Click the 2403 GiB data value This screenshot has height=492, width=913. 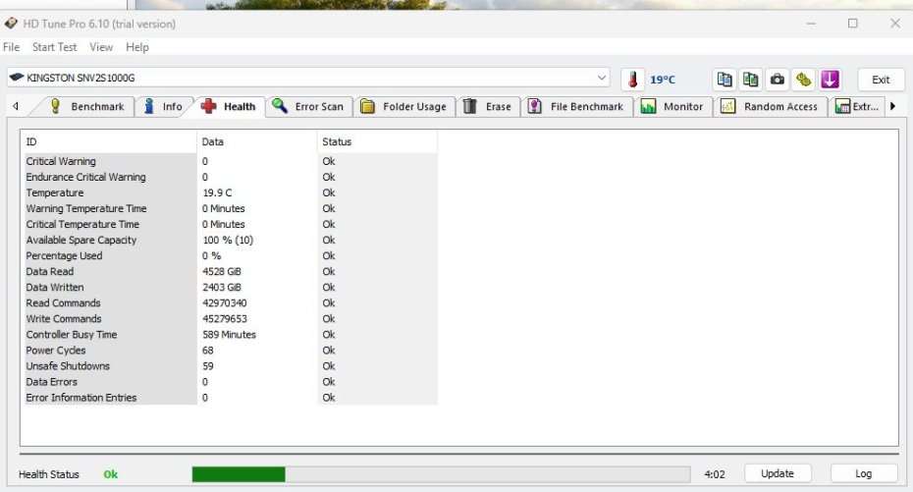click(x=222, y=287)
